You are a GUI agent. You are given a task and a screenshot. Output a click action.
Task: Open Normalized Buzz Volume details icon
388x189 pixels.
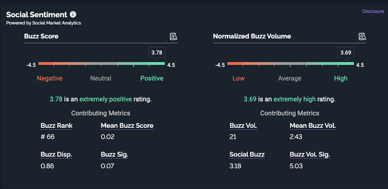coord(362,37)
